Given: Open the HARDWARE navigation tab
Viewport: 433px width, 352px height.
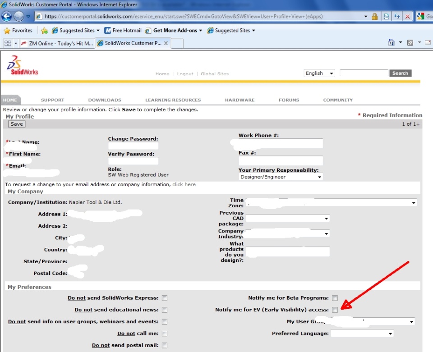Looking at the screenshot, I should tap(240, 100).
